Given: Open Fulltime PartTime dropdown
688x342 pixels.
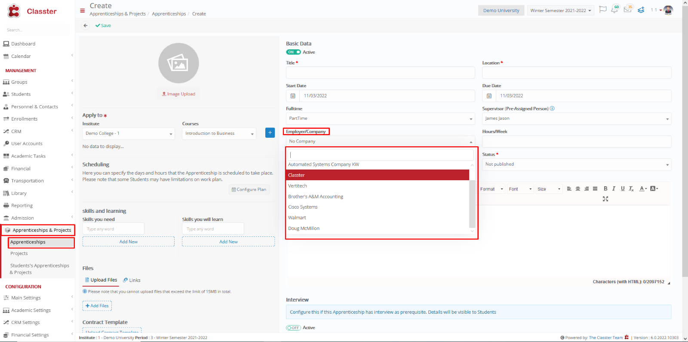Looking at the screenshot, I should pos(381,118).
